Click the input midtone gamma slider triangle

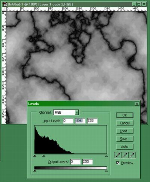coord(43,156)
